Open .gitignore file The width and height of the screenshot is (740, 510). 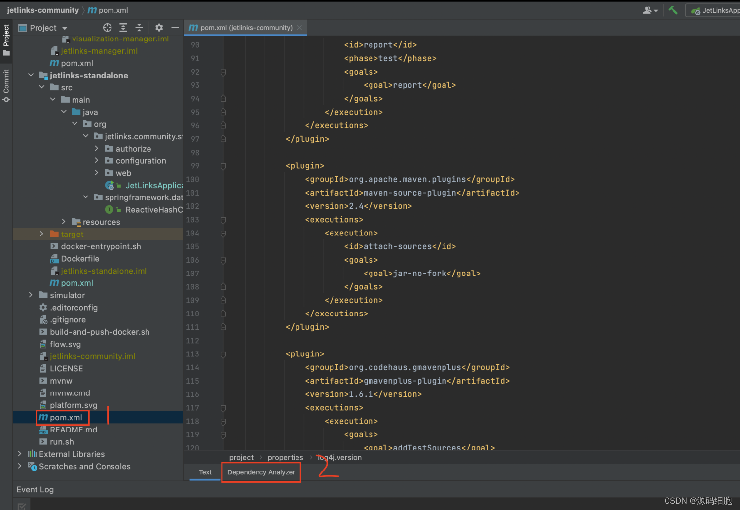[62, 320]
